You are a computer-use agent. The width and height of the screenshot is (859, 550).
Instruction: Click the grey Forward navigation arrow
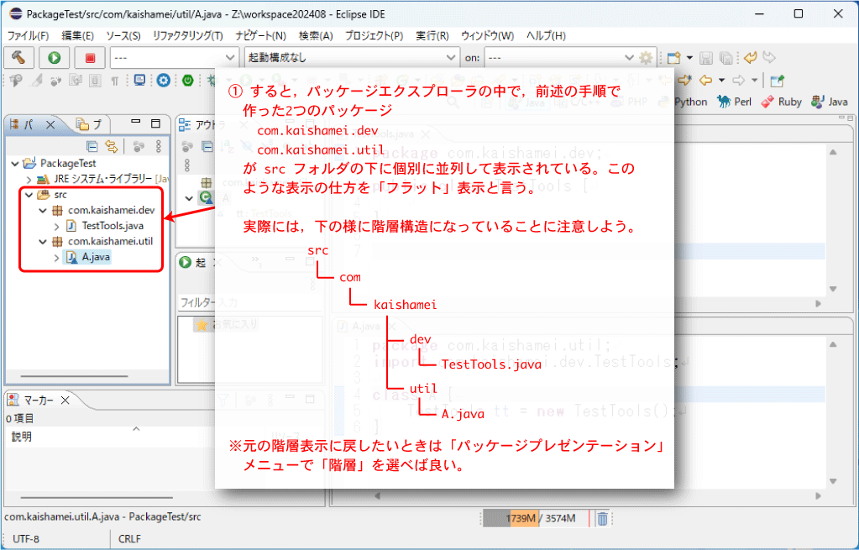point(738,81)
